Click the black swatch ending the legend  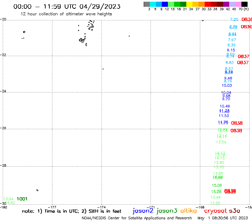pos(244,4)
